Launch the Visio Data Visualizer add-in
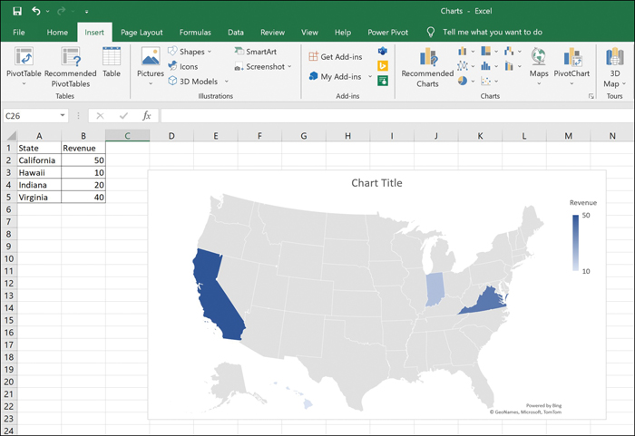This screenshot has width=635, height=436. coord(383,51)
